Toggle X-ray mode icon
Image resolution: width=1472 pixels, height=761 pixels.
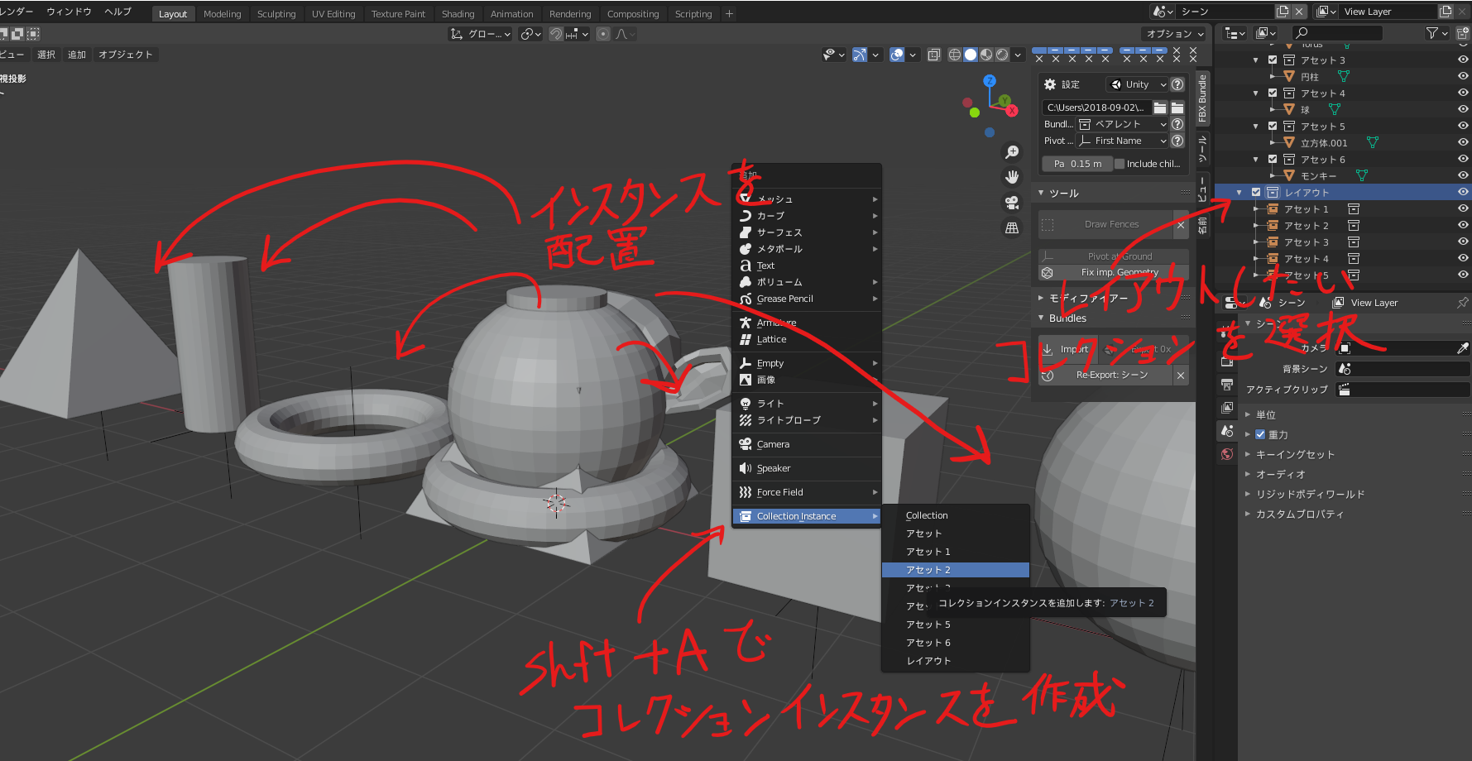(934, 55)
